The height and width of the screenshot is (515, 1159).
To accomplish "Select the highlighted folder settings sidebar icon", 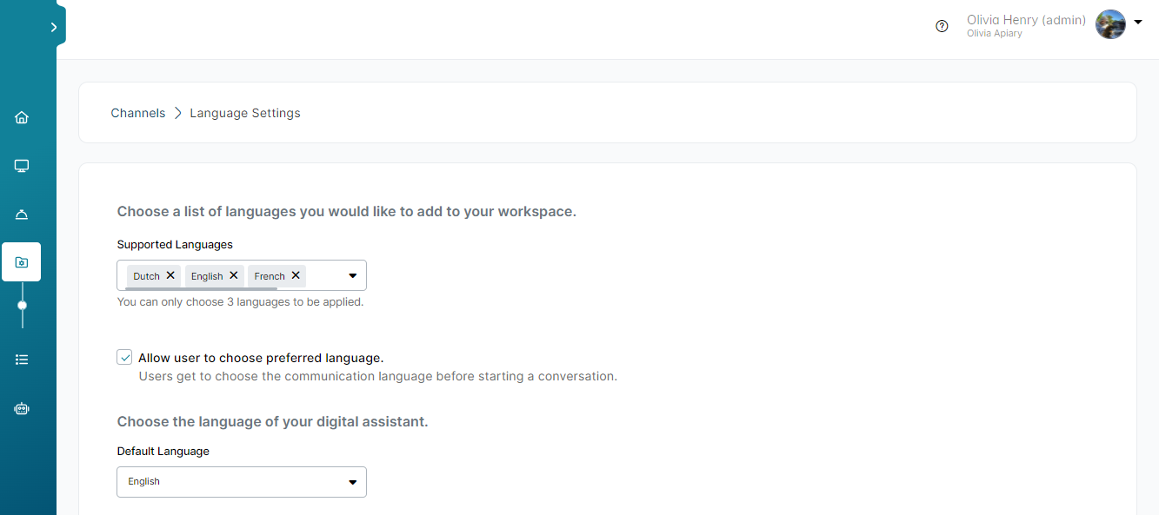I will (22, 261).
